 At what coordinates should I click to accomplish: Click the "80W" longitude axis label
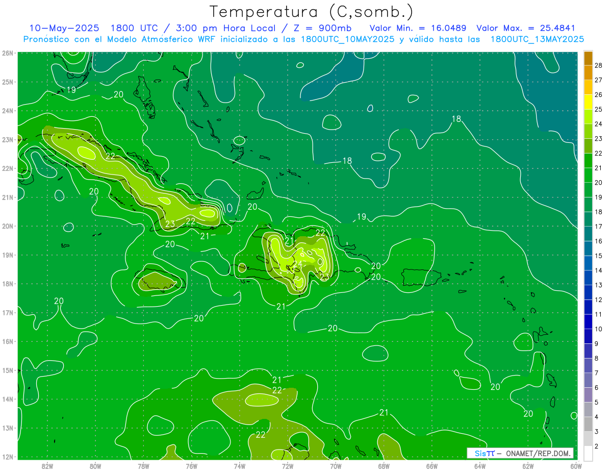pyautogui.click(x=95, y=466)
